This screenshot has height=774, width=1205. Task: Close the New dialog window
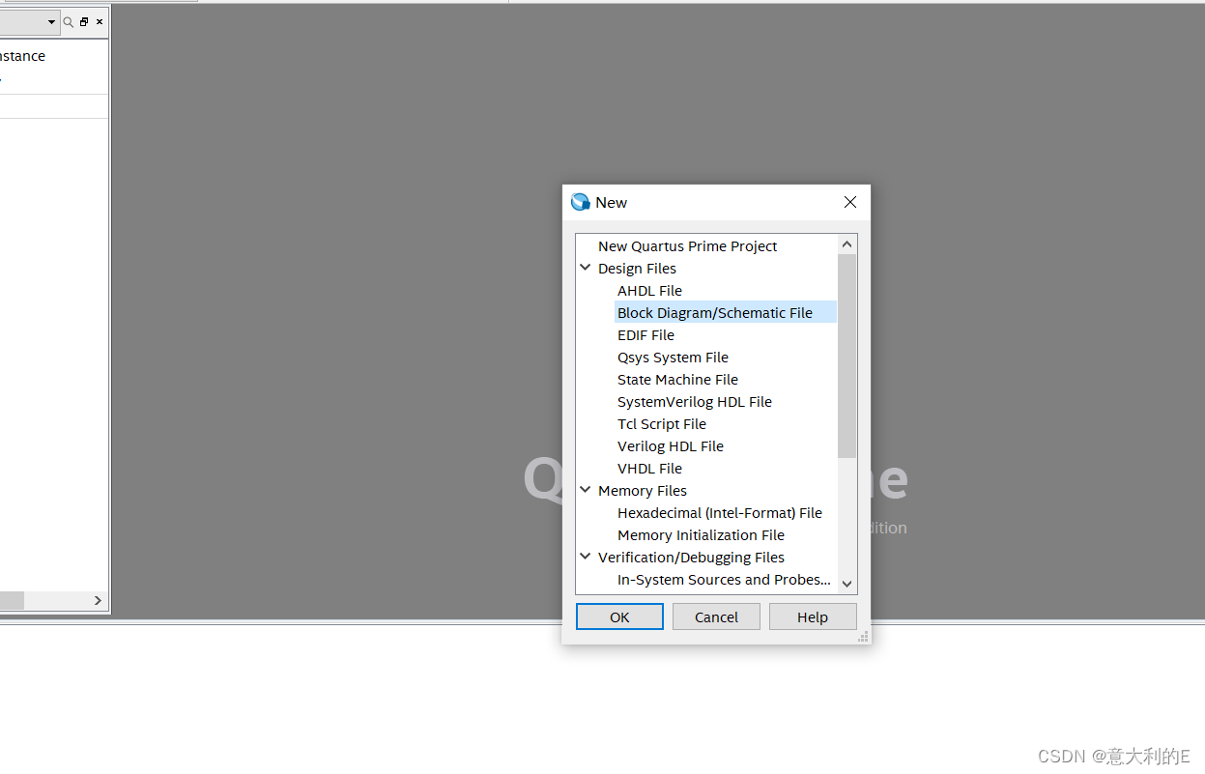(x=850, y=202)
